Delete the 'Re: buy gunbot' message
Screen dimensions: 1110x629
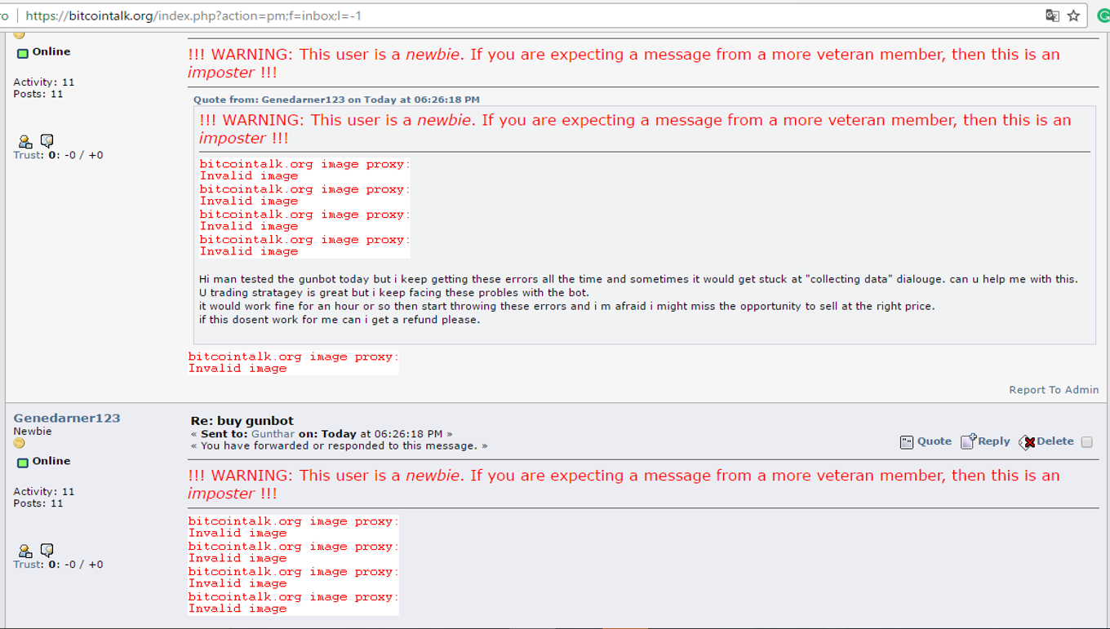click(x=1054, y=441)
